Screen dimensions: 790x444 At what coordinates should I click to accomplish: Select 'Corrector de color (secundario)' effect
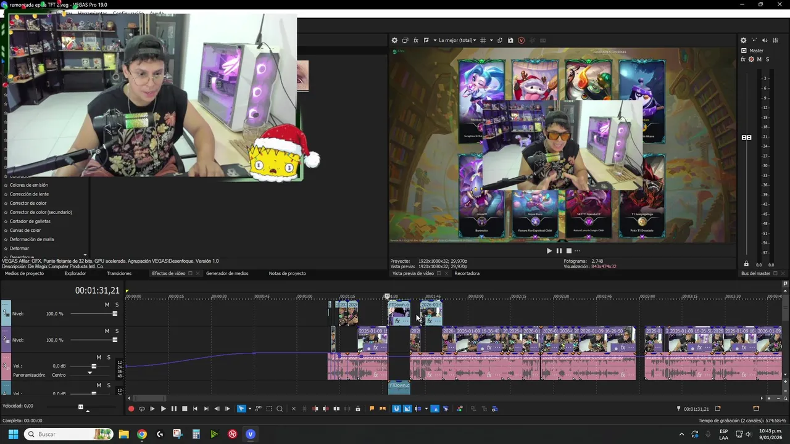click(41, 212)
